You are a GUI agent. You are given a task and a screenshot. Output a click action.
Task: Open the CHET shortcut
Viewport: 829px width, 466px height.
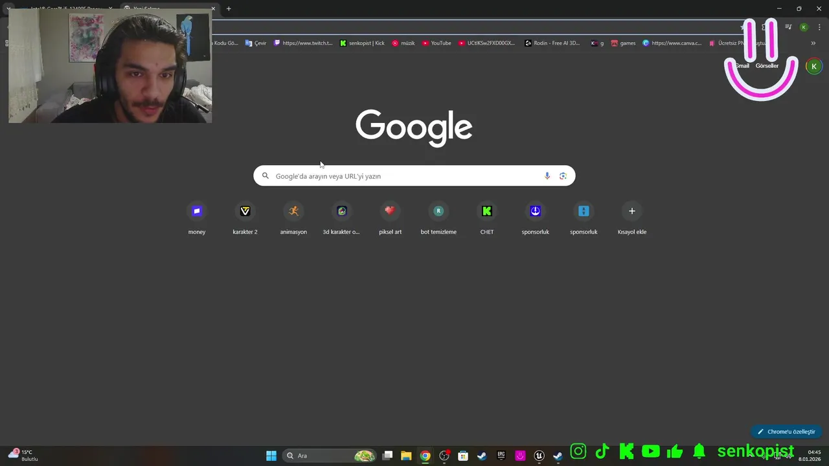tap(487, 219)
